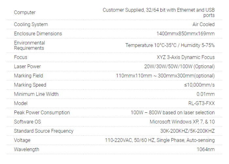The height and width of the screenshot is (164, 229).
Task: Click the 1400mmx850mmx169mm dimension value
Action: pyautogui.click(x=185, y=34)
